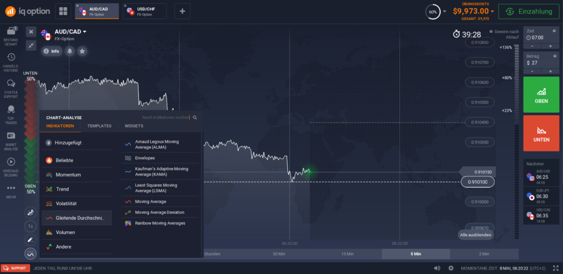Image resolution: width=563 pixels, height=274 pixels.
Task: Place an OBEN call trade
Action: click(541, 94)
